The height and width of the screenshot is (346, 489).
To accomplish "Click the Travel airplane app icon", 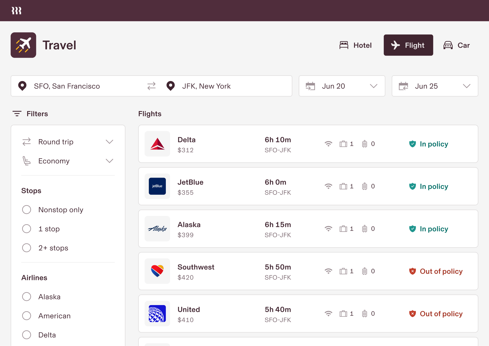I will click(x=24, y=45).
